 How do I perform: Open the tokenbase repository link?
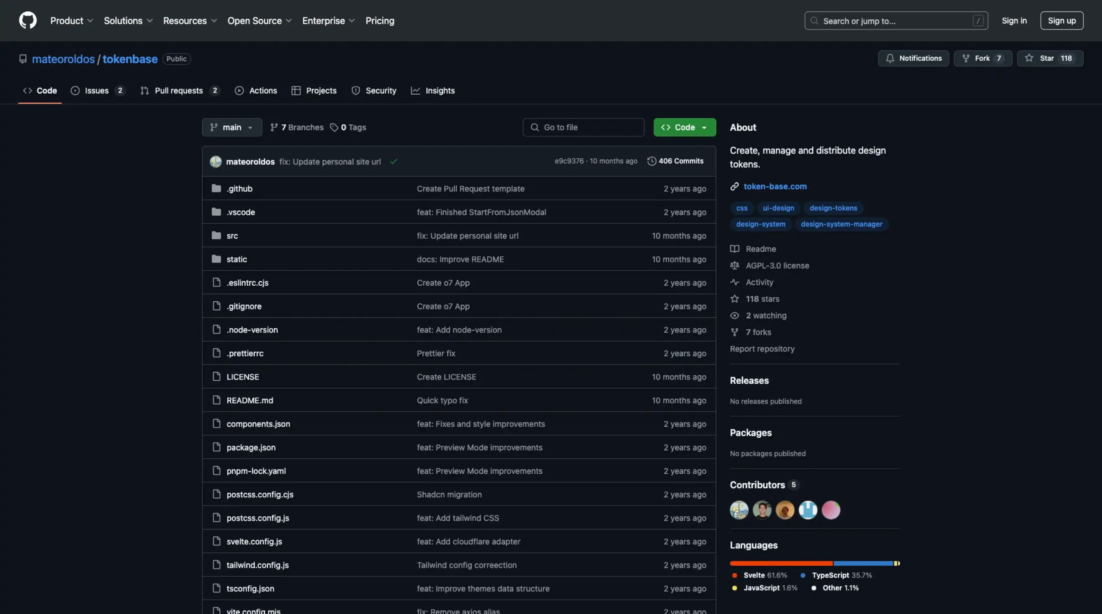pyautogui.click(x=130, y=59)
